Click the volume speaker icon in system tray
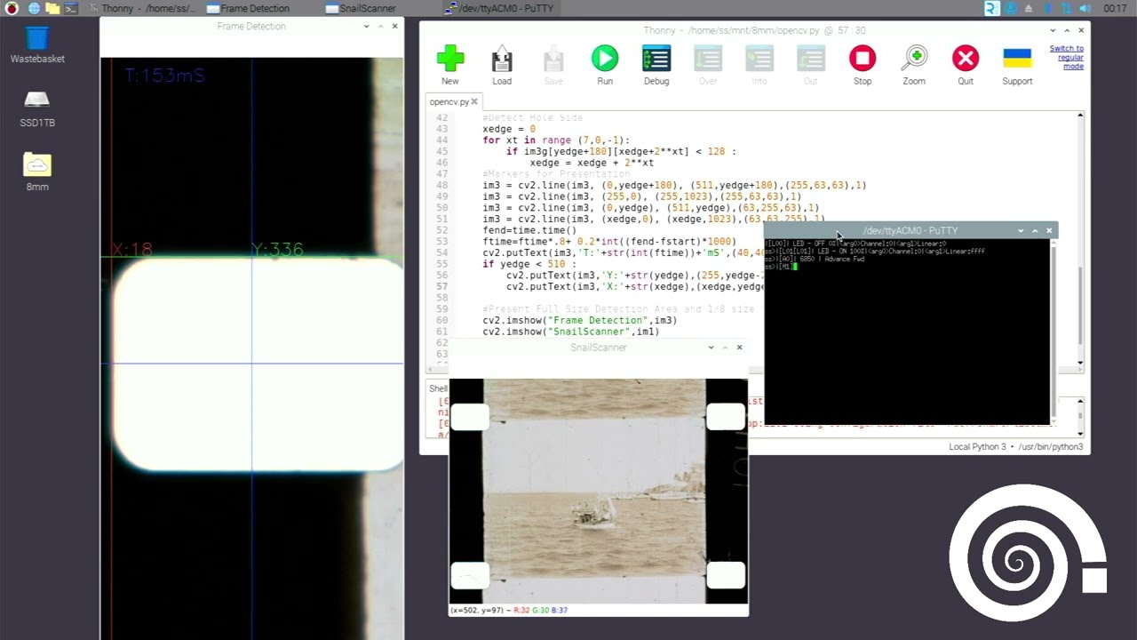 1085,8
